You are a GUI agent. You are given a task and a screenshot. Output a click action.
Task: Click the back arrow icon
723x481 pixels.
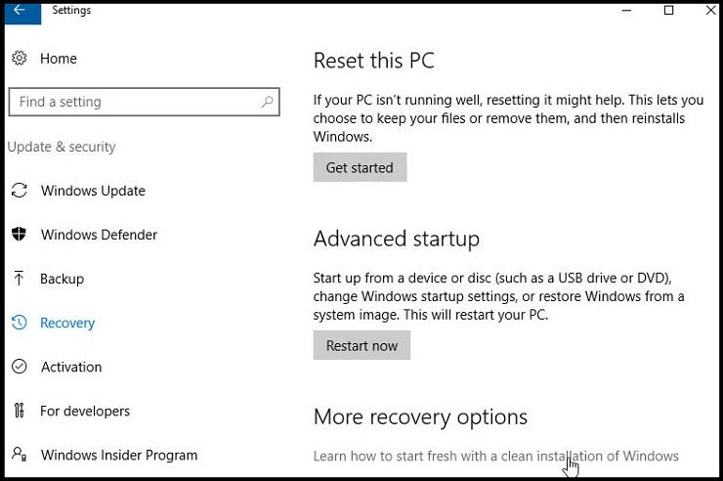tap(20, 11)
